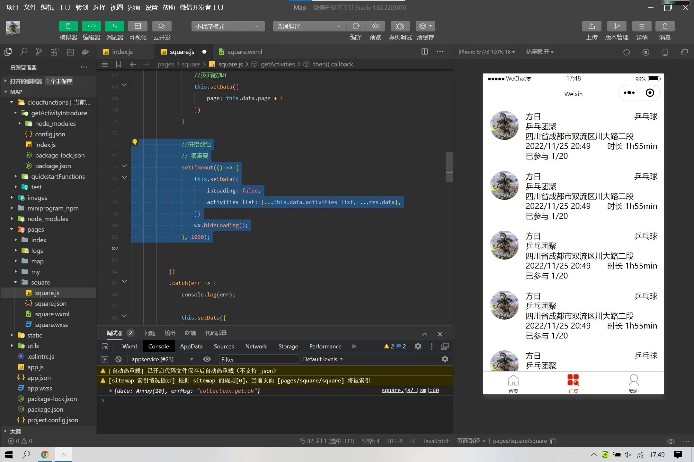Expand the static folder in tree
Image resolution: width=694 pixels, height=462 pixels.
34,335
